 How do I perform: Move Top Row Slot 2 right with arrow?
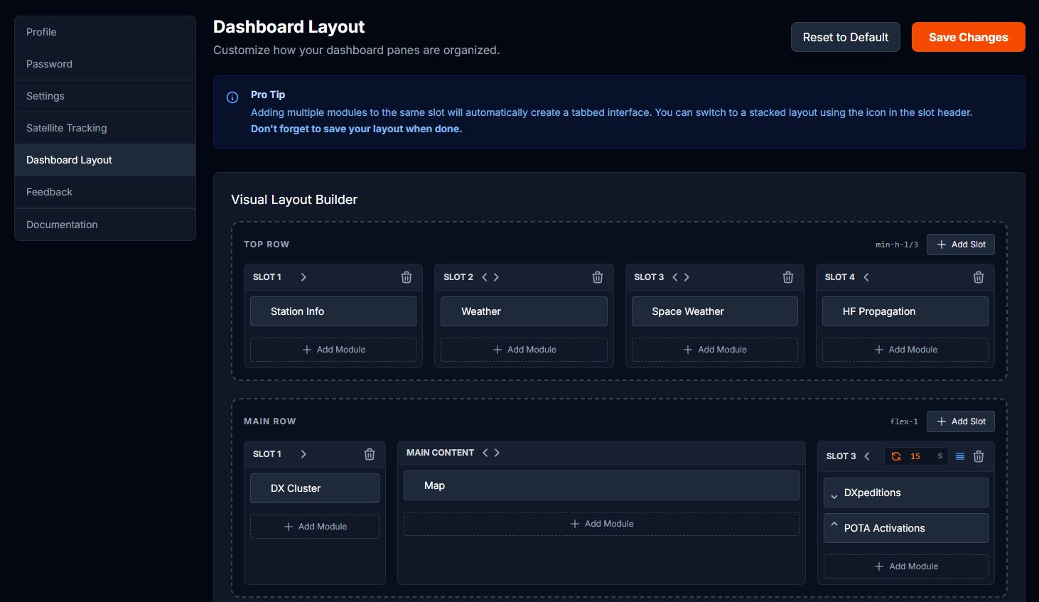[496, 277]
